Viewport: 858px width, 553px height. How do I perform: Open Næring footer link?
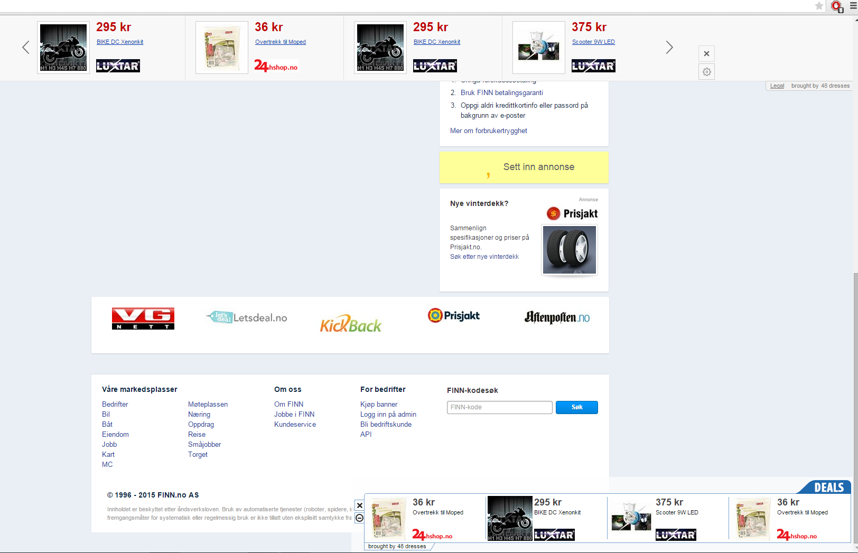point(199,414)
